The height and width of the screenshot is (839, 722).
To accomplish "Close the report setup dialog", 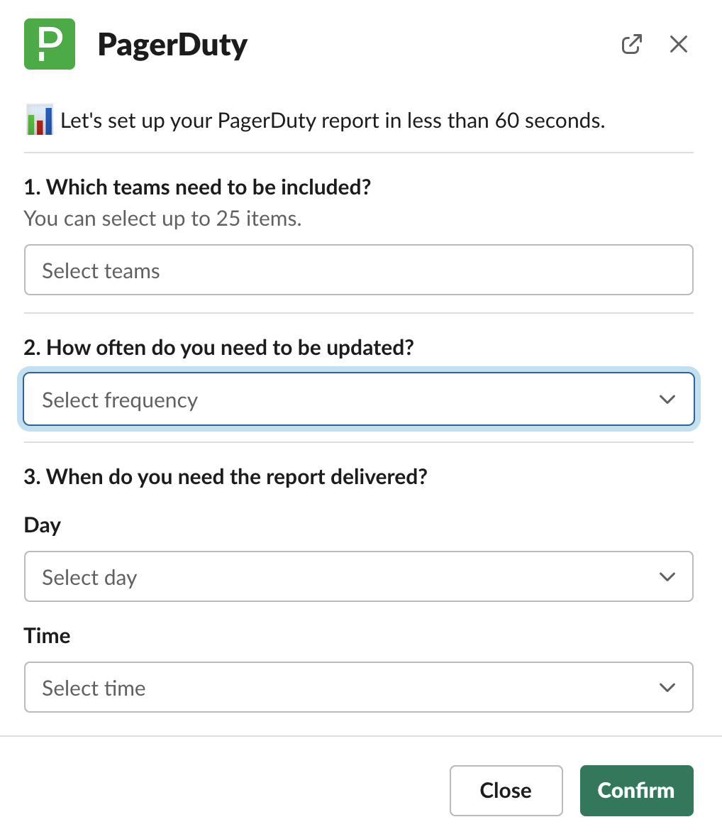I will (x=506, y=790).
